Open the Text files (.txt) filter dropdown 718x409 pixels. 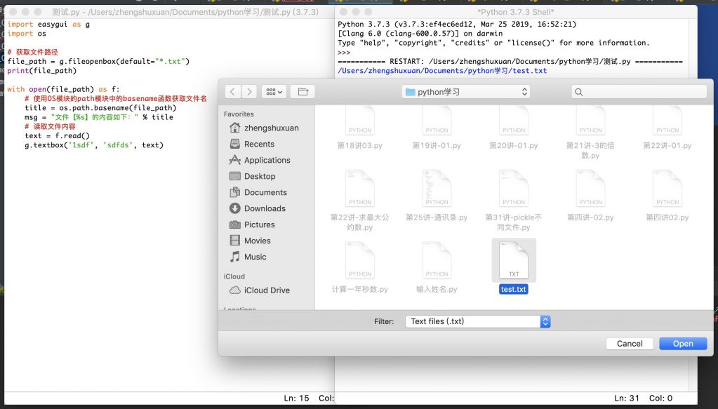pos(477,321)
